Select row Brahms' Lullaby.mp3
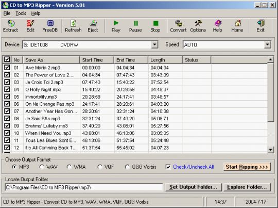Image resolution: width=278 pixels, height=208 pixels. pos(135,126)
